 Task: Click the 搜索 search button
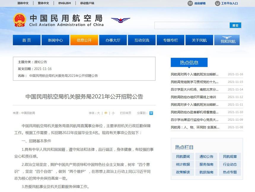(x=235, y=25)
